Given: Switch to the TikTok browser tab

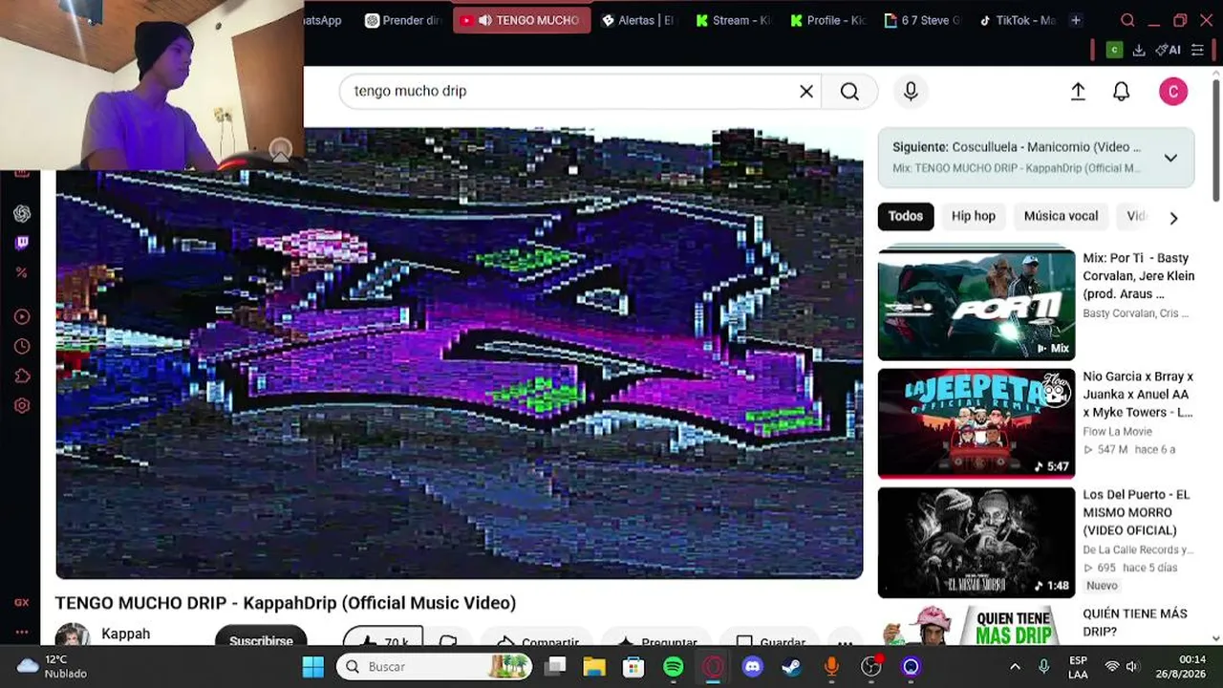Looking at the screenshot, I should click(x=1017, y=20).
